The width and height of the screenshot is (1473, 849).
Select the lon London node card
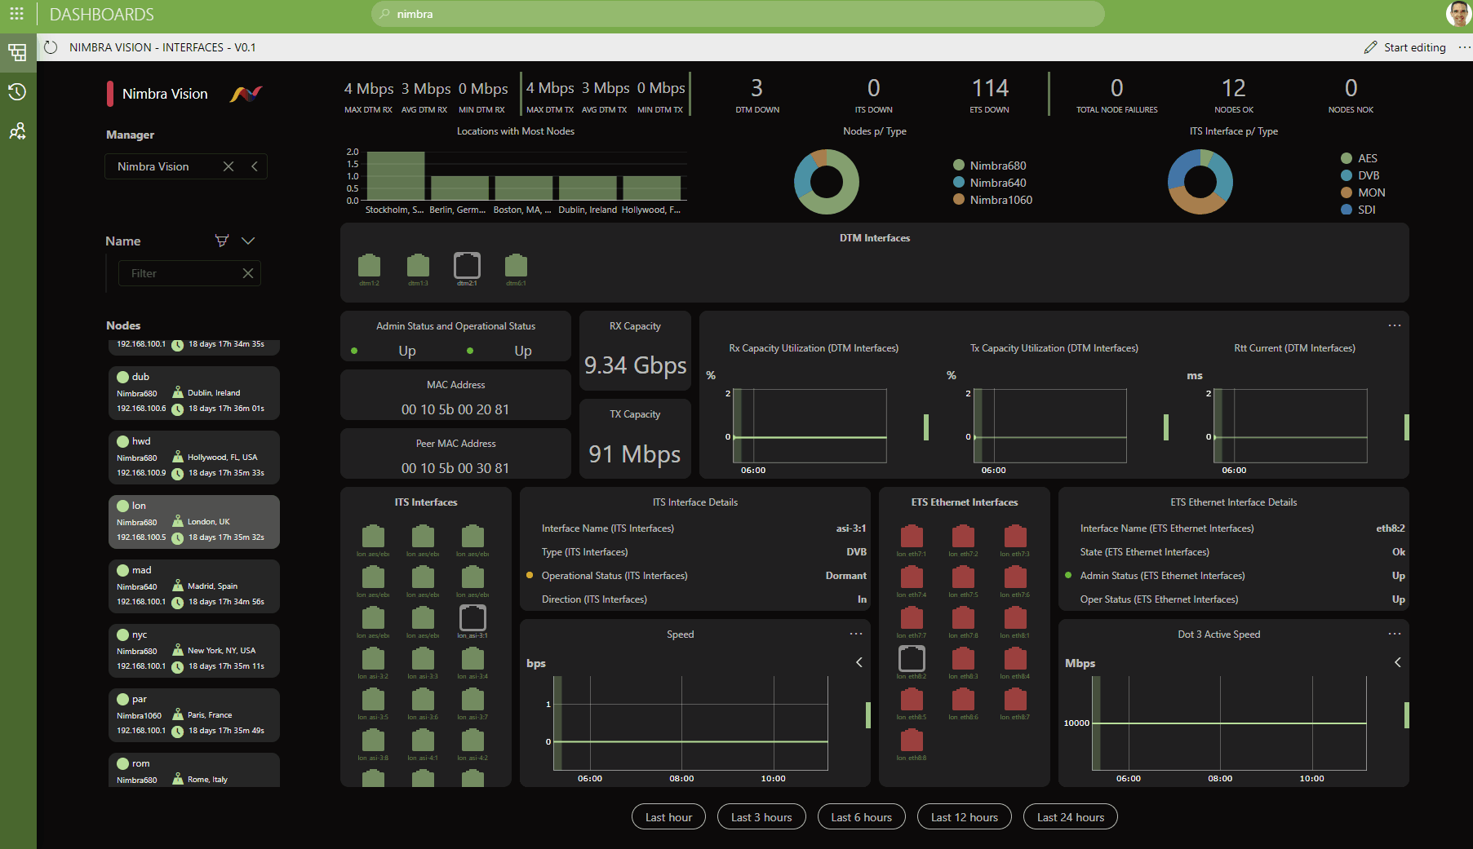click(x=194, y=522)
